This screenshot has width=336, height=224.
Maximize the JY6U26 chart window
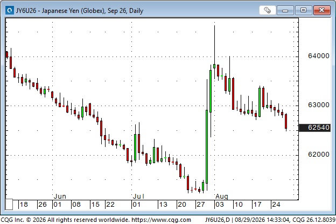[303, 10]
